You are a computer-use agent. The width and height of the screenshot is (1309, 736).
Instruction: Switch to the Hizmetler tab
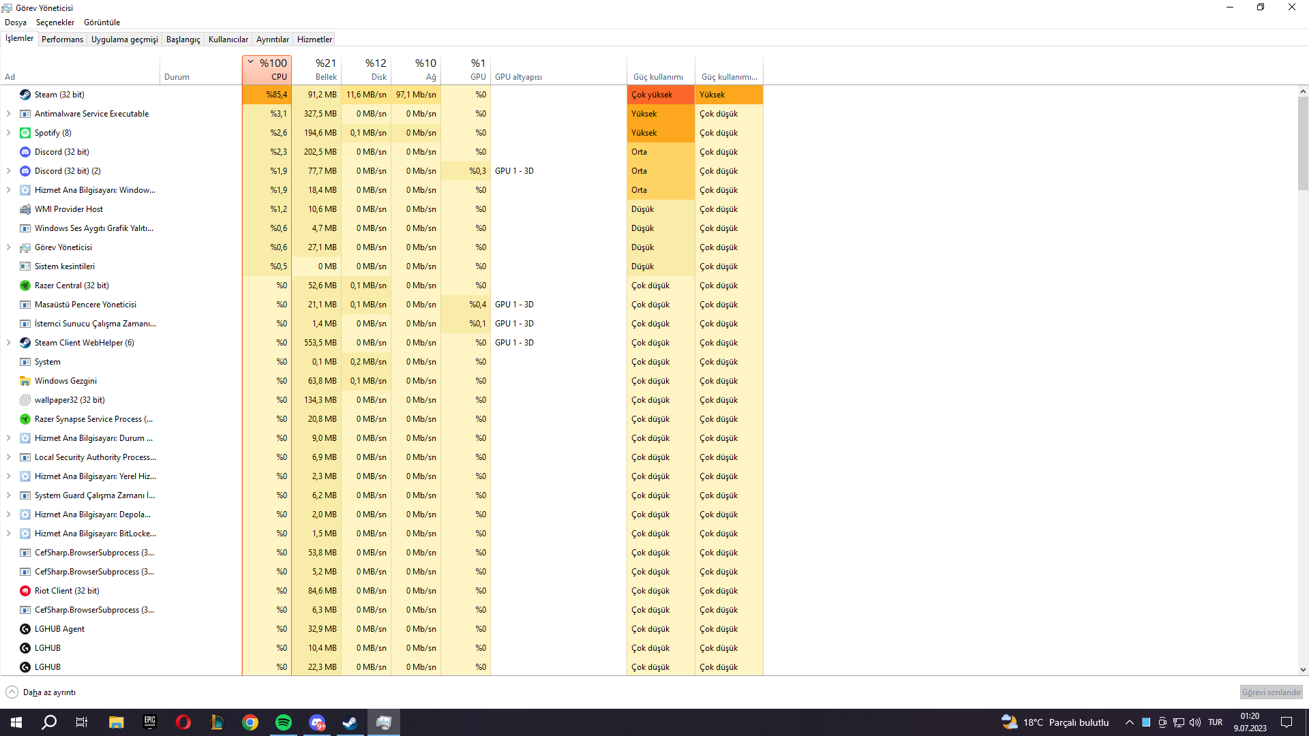click(x=314, y=40)
